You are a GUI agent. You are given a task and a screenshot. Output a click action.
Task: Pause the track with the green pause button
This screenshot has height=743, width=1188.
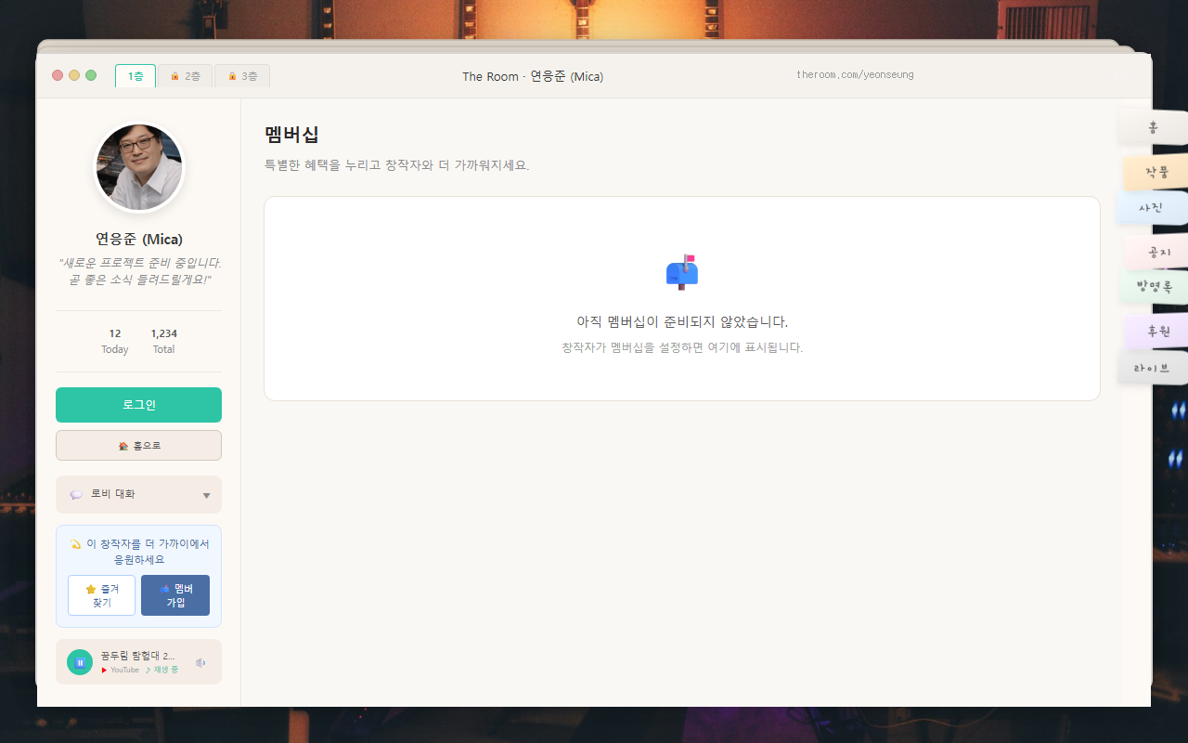(x=80, y=661)
